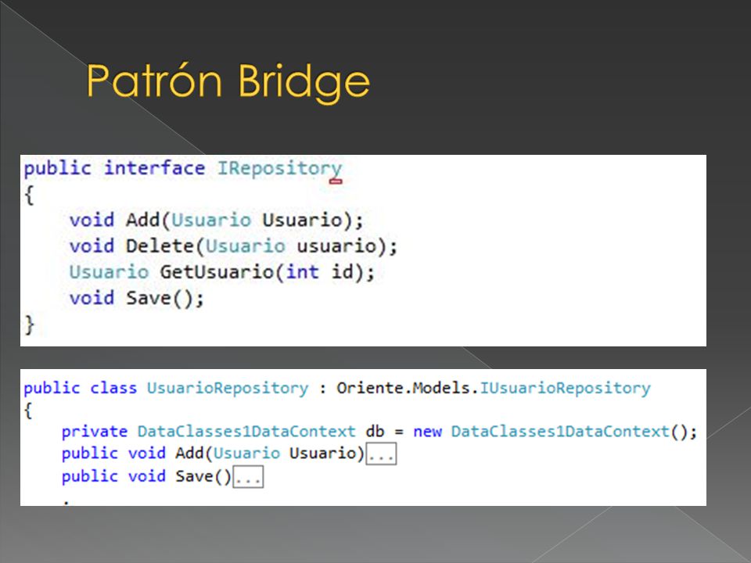This screenshot has width=751, height=563.
Task: Click 'IUsuarioRepository' in the class declaration
Action: point(565,389)
